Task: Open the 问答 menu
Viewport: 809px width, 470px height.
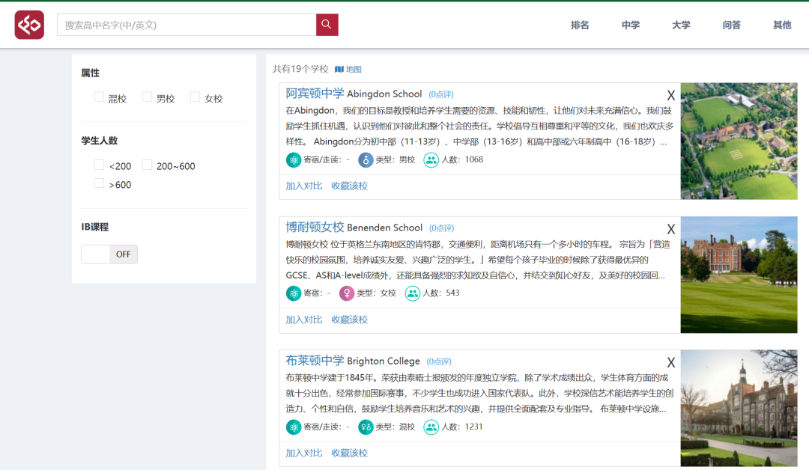Action: (x=732, y=25)
